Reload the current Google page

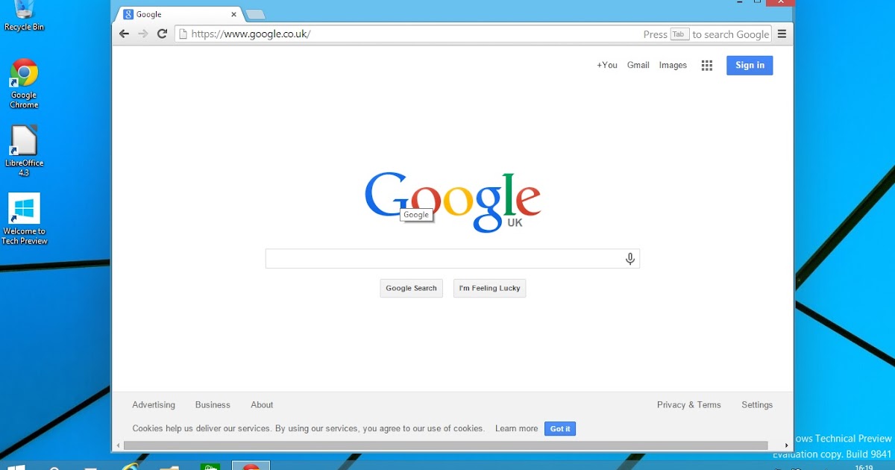tap(162, 34)
